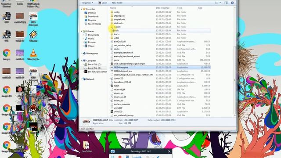The width and height of the screenshot is (281, 158).
Task: Click New folder in Explorer toolbar
Action: point(117,3)
